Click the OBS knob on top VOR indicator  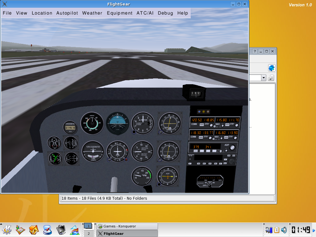tap(161, 132)
